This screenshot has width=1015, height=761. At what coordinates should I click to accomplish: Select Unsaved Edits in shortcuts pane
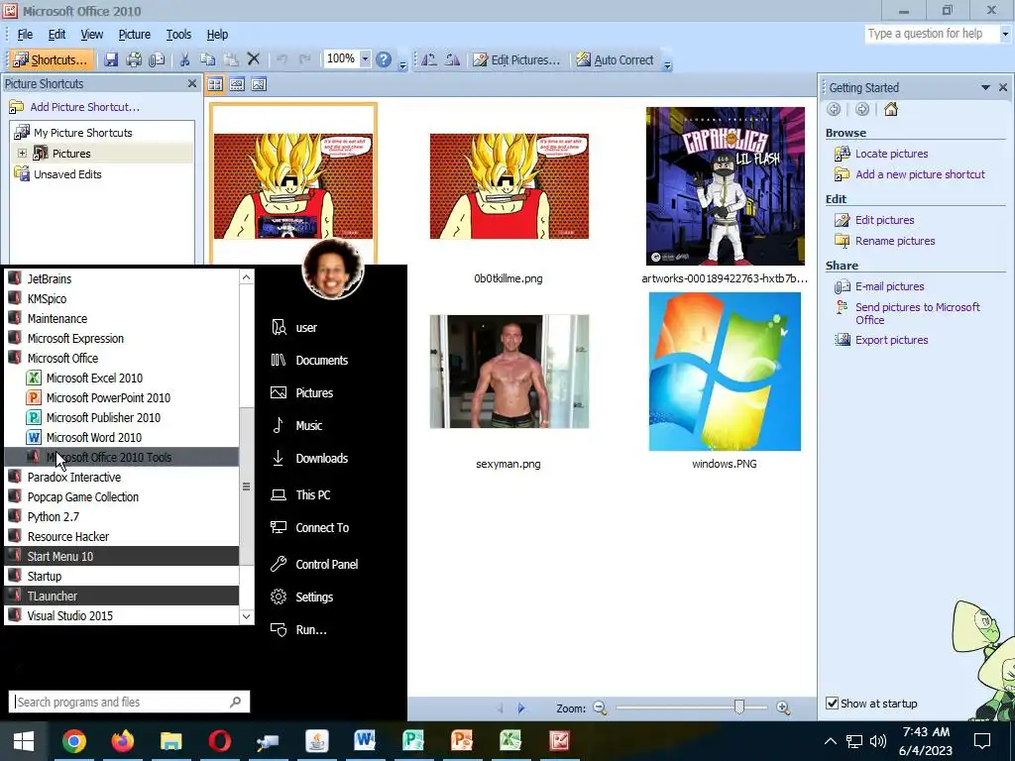(67, 174)
